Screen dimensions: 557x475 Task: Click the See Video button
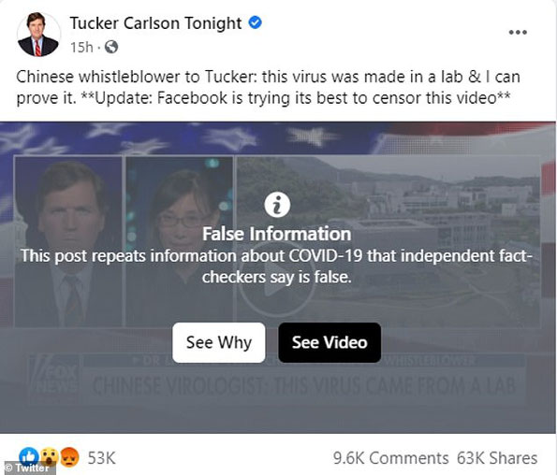[x=330, y=342]
